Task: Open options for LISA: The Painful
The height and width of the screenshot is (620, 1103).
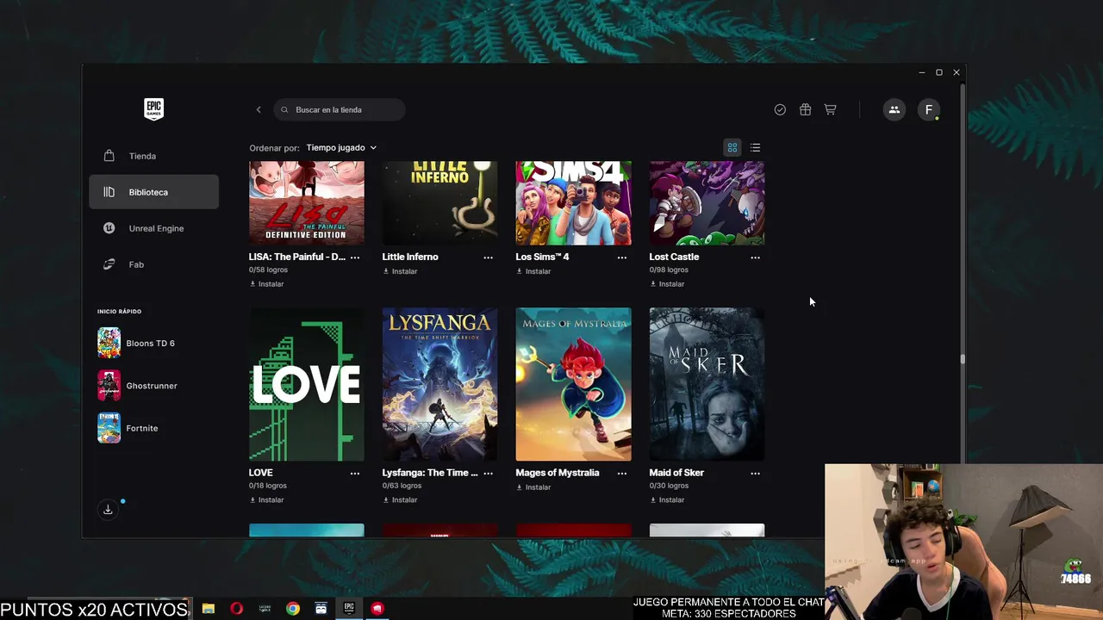Action: pos(355,257)
